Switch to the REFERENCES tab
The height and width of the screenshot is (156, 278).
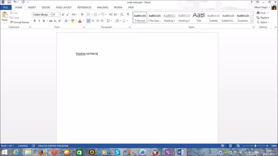[84, 7]
